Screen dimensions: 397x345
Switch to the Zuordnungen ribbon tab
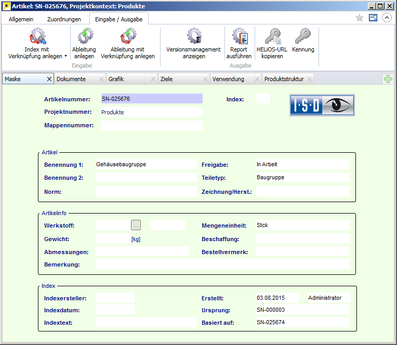tap(64, 19)
